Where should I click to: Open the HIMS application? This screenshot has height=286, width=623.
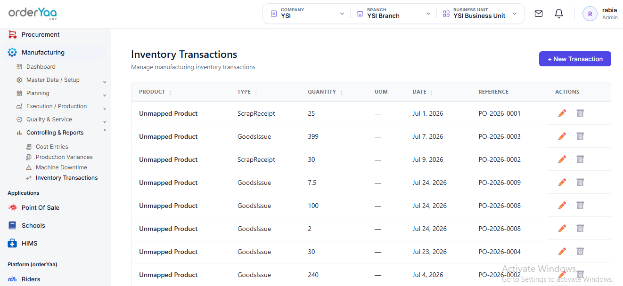[x=29, y=243]
